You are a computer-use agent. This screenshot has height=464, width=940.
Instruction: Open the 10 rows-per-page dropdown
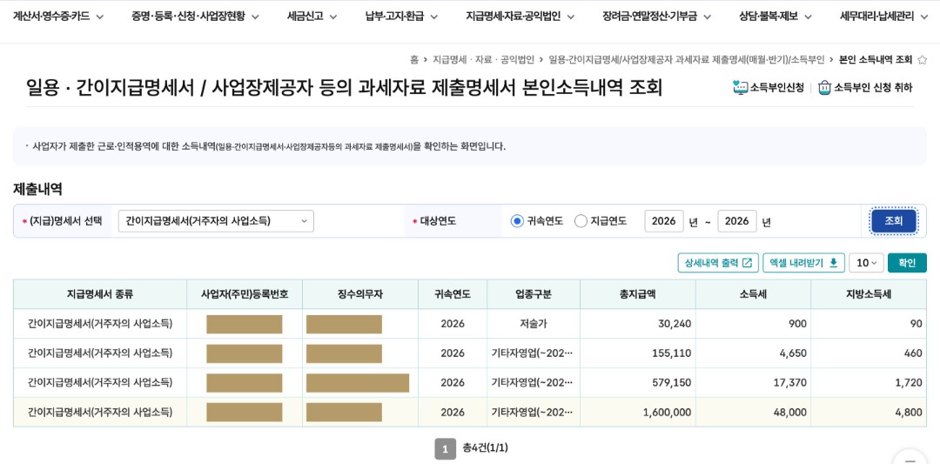(x=866, y=263)
